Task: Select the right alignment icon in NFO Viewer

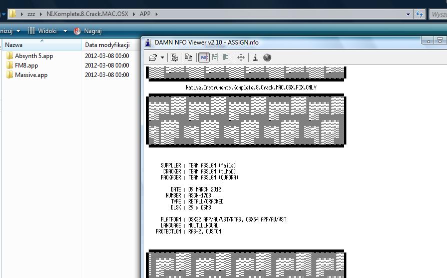Action: [x=226, y=57]
